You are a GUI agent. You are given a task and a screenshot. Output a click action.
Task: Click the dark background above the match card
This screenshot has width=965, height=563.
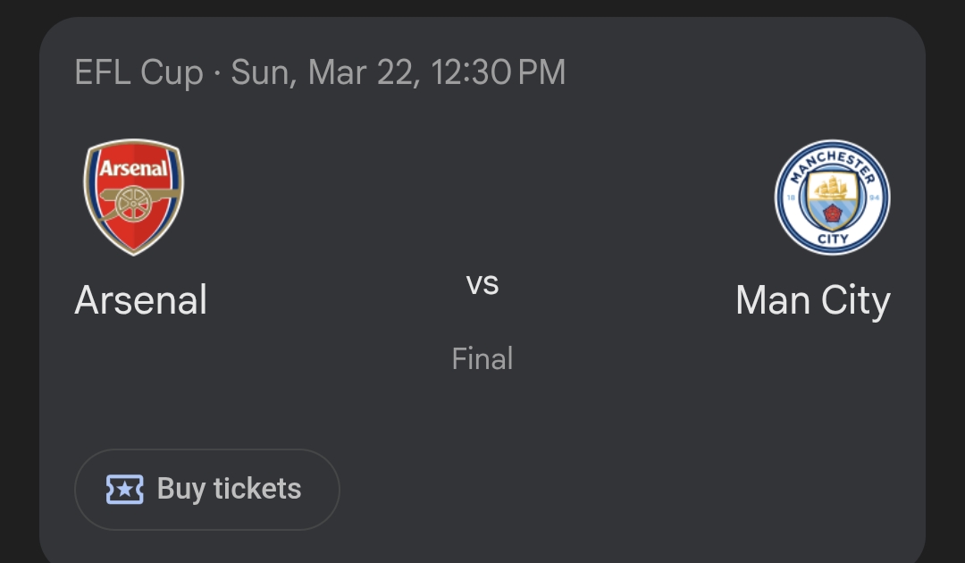pyautogui.click(x=482, y=7)
